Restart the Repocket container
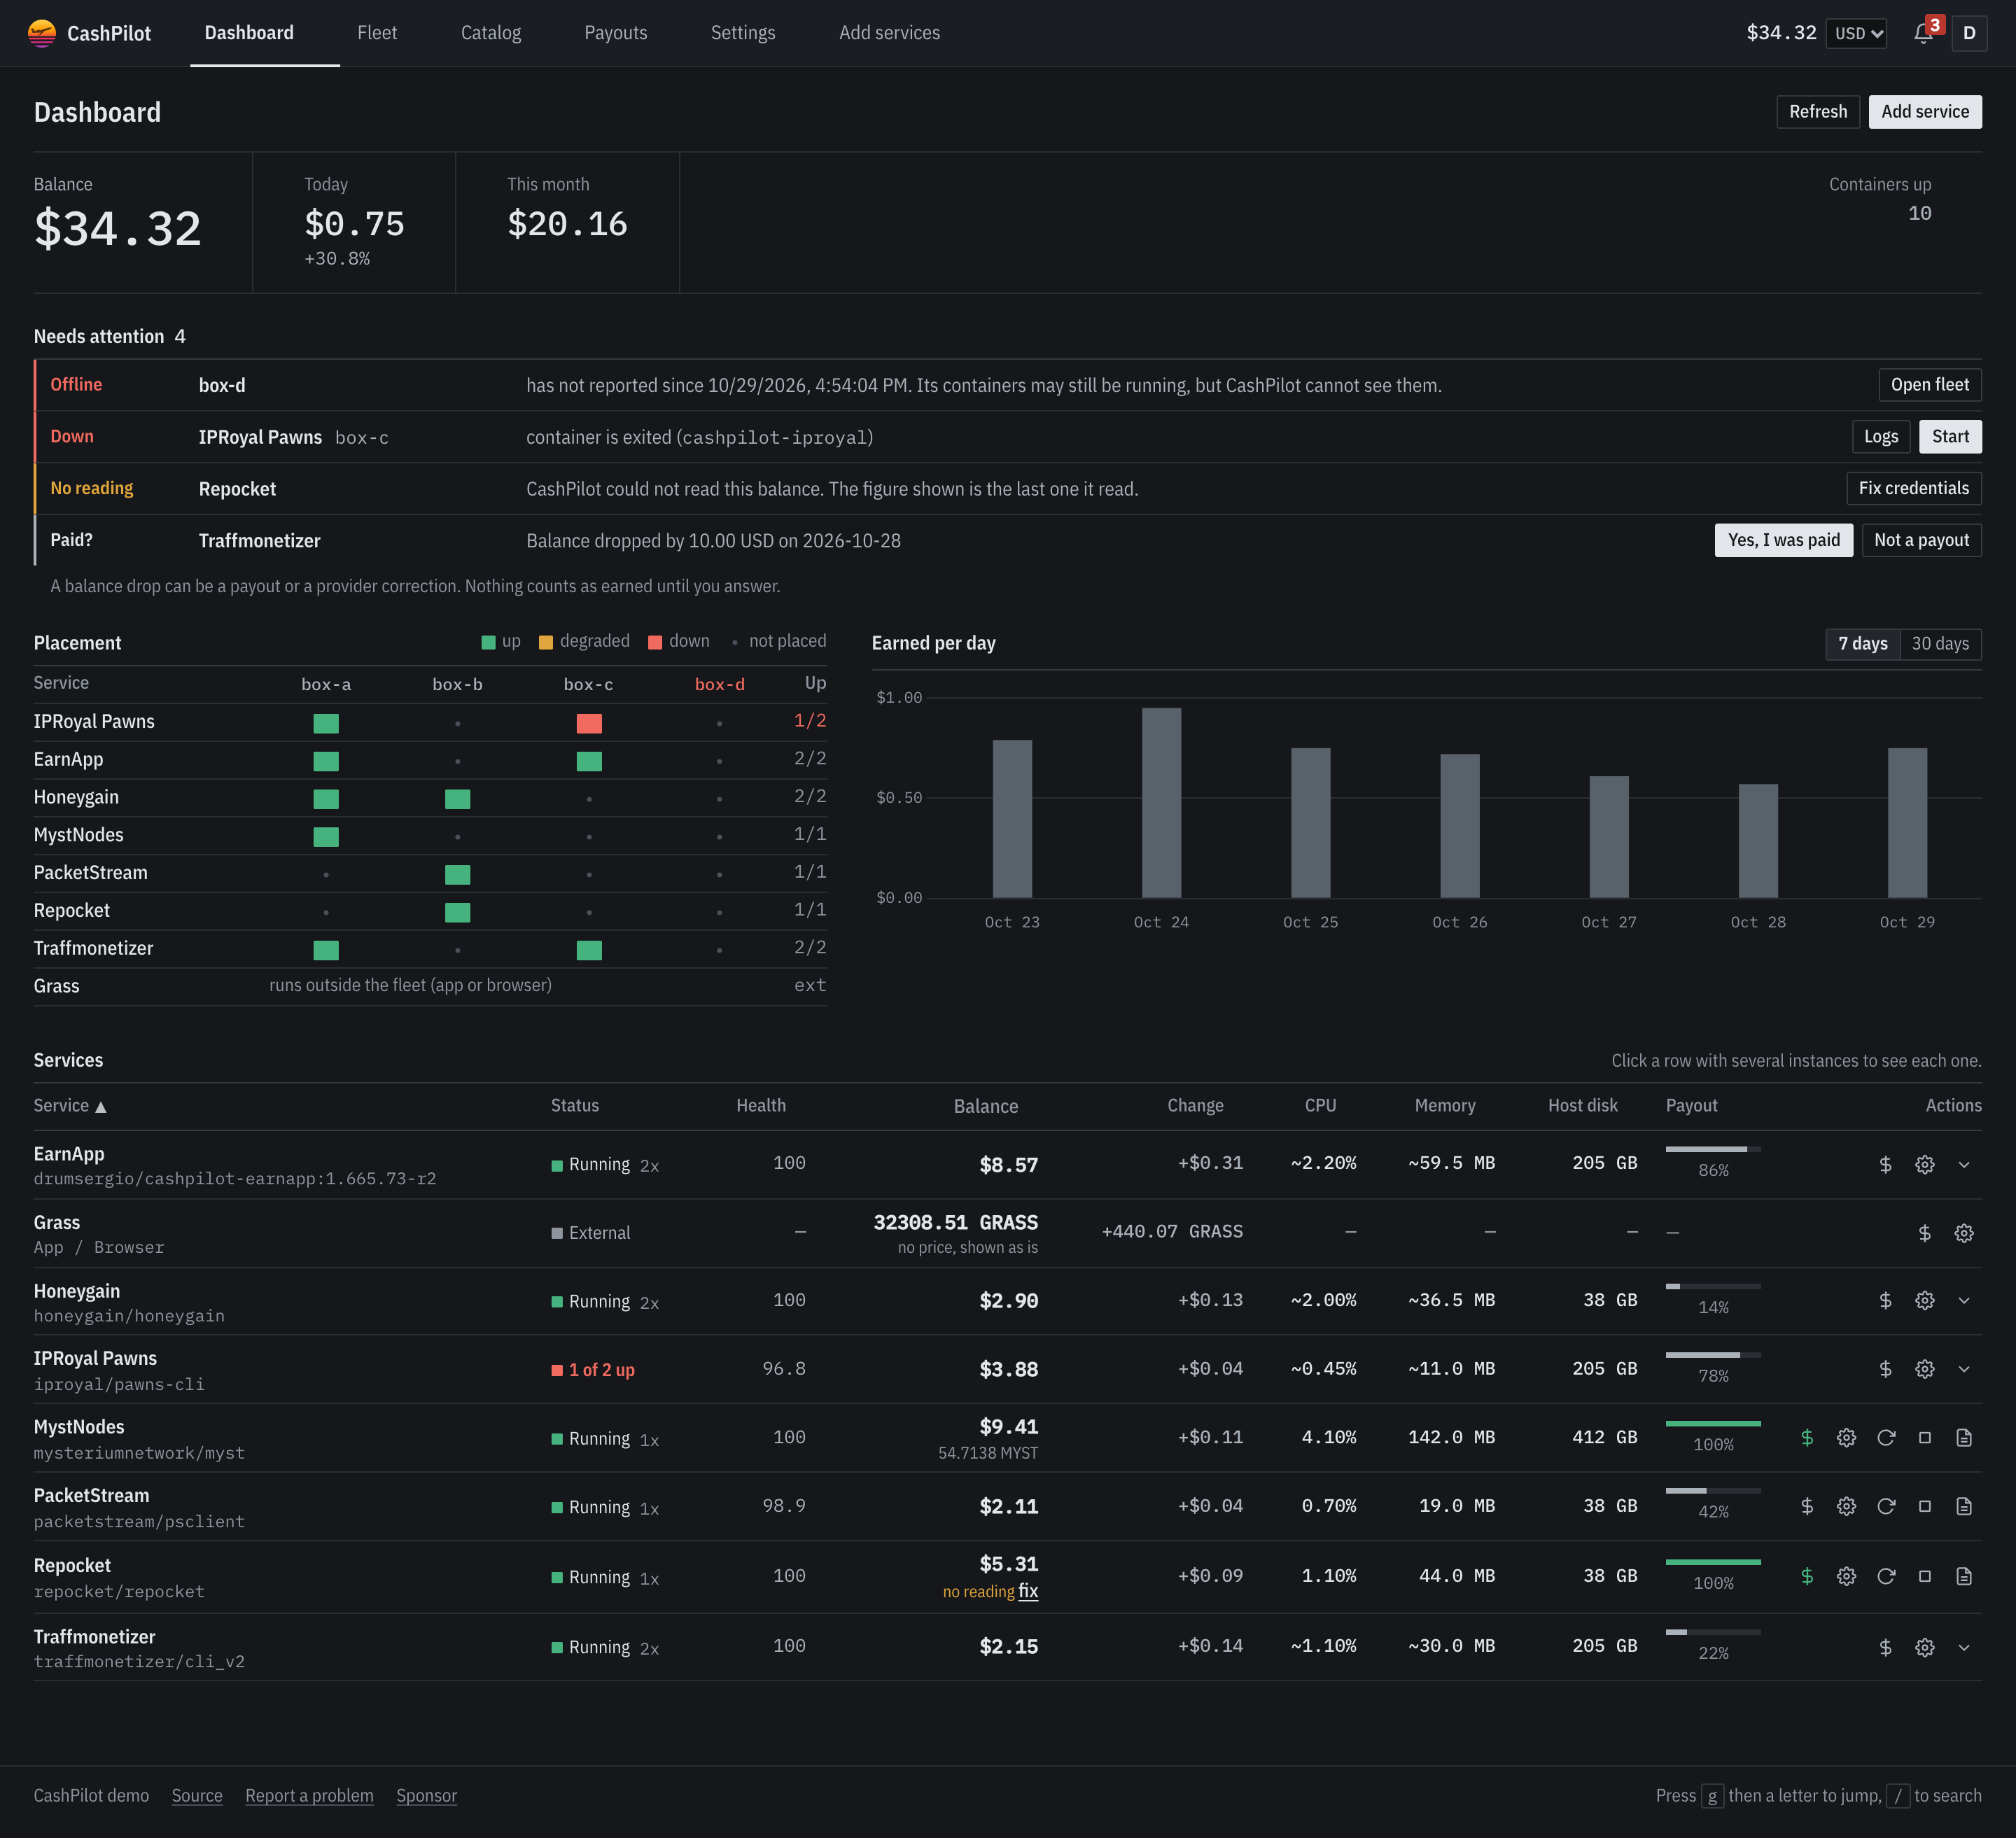 click(x=1886, y=1576)
